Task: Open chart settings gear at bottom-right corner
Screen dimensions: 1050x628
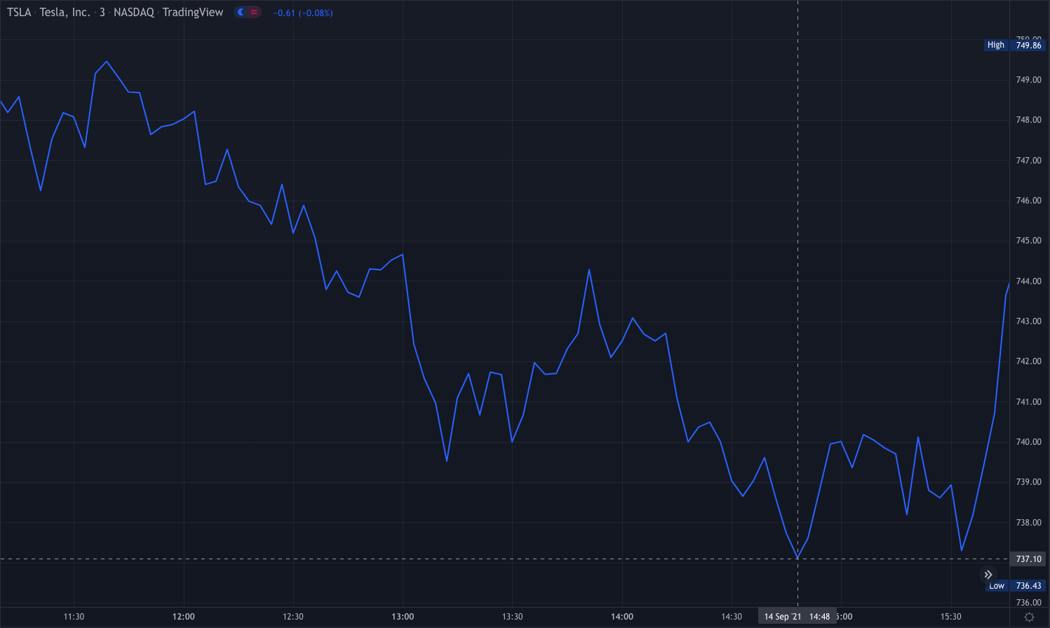Action: coord(1029,617)
